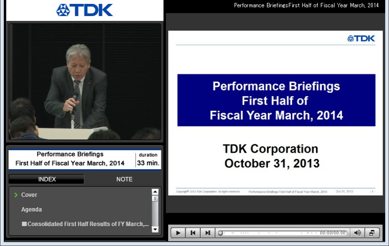Switch to the NOTE tab

[x=124, y=179]
